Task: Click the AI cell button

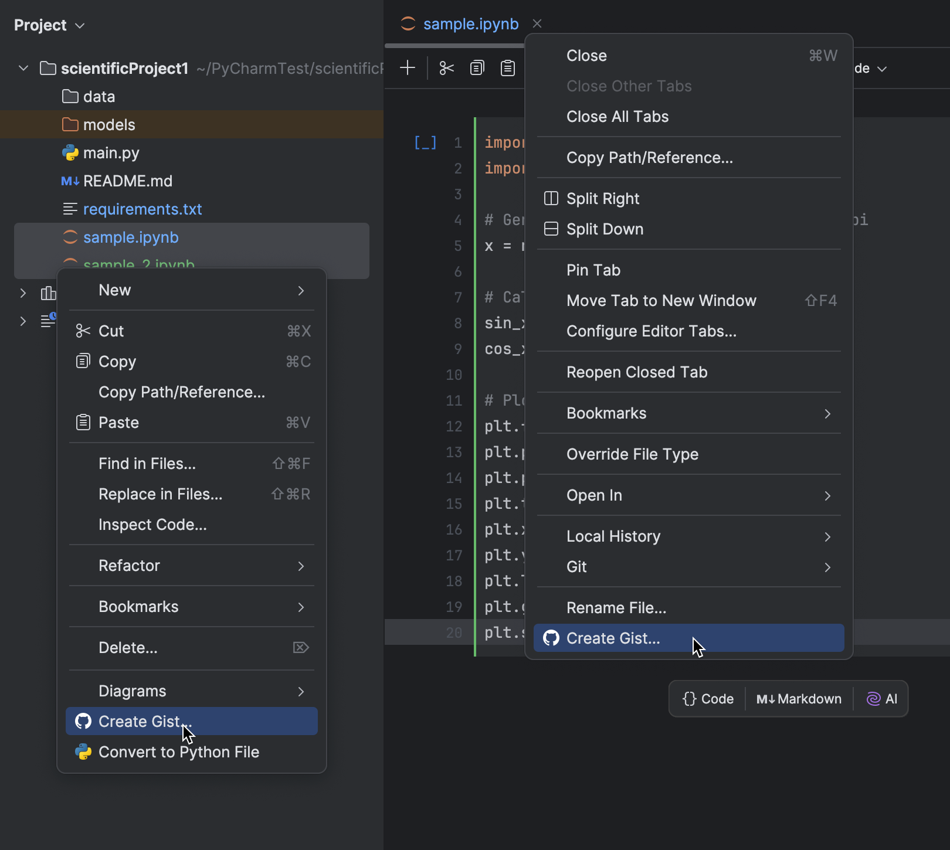Action: pyautogui.click(x=882, y=699)
